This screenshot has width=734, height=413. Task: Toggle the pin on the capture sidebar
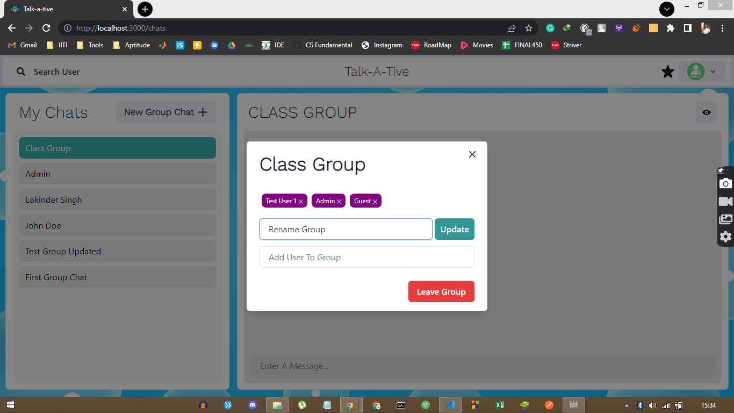[721, 170]
